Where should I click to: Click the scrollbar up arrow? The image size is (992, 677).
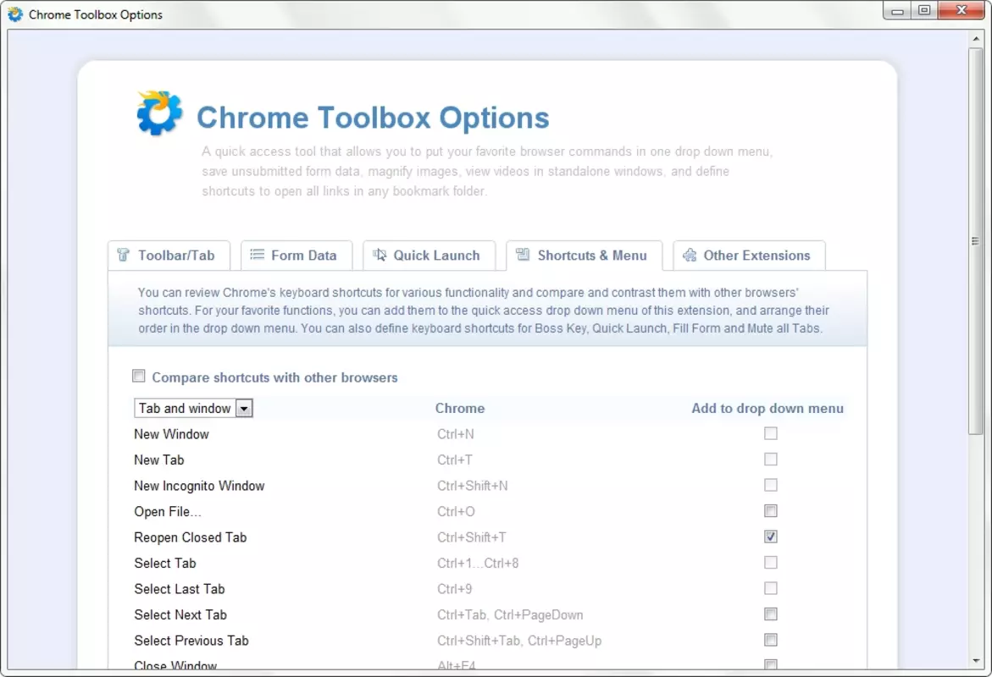point(976,39)
